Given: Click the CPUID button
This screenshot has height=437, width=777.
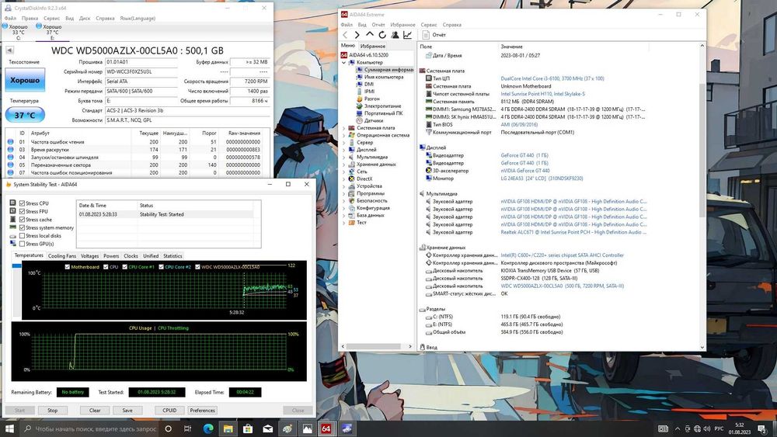Looking at the screenshot, I should click(x=169, y=411).
